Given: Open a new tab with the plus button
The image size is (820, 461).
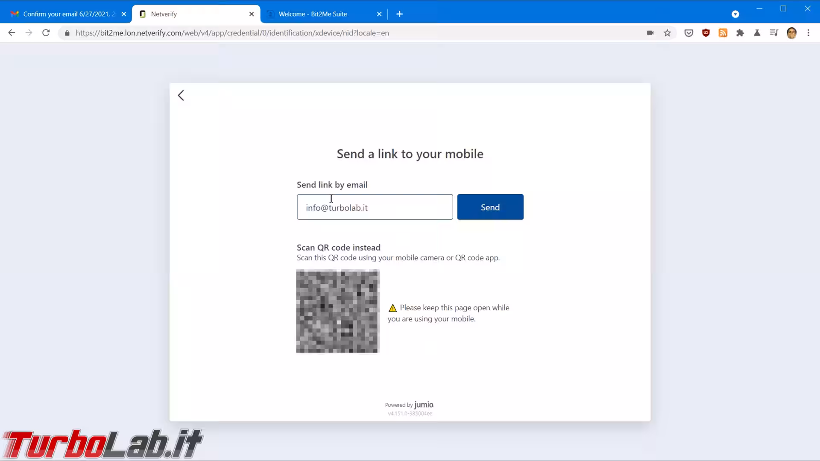Looking at the screenshot, I should (399, 14).
